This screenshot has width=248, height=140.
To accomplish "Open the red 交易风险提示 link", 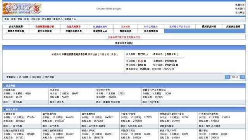I will click(74, 26).
